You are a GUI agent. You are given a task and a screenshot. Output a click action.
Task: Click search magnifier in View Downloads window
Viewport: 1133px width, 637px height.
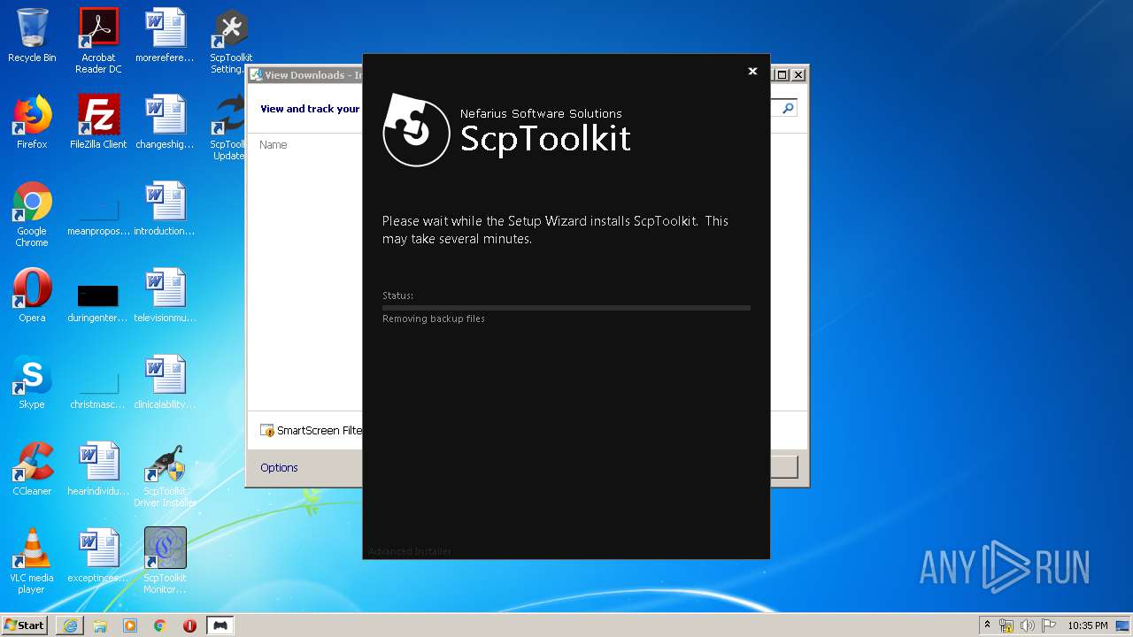[x=787, y=108]
